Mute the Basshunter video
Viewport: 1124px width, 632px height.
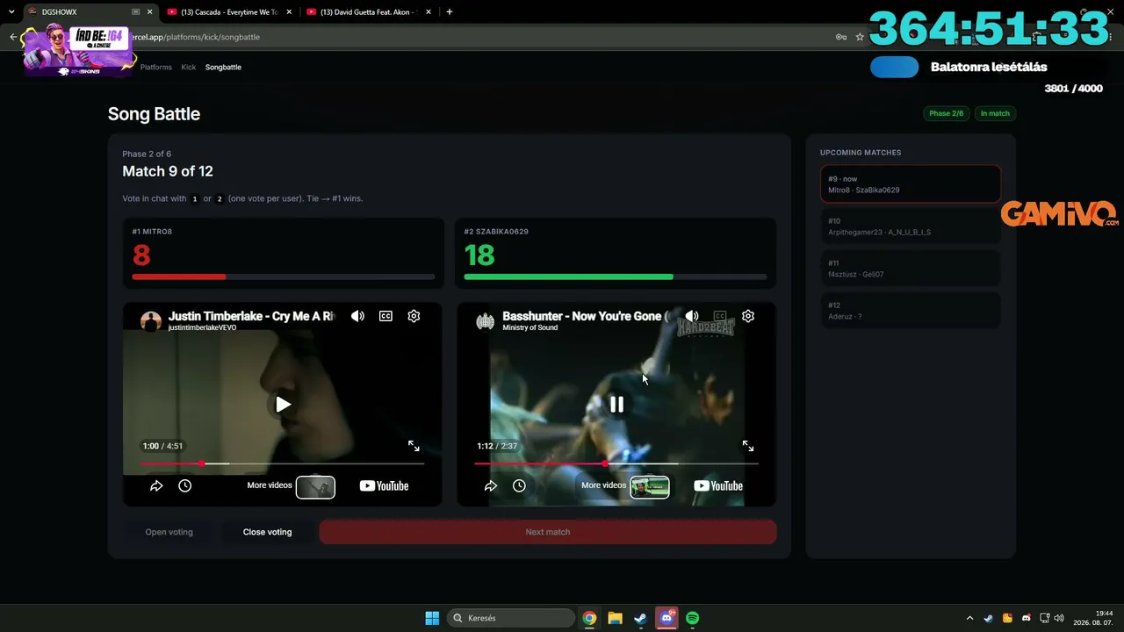click(x=692, y=316)
